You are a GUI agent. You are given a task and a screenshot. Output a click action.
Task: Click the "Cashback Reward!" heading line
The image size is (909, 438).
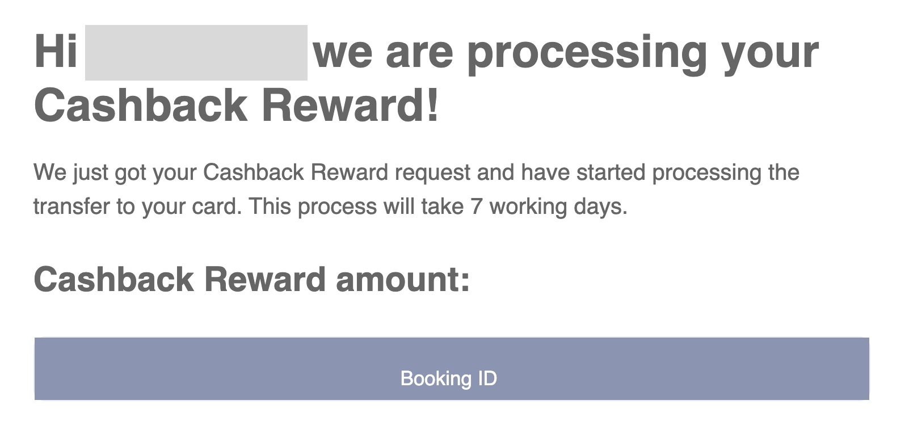237,106
